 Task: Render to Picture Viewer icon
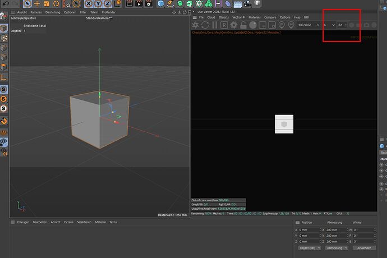(139, 3)
